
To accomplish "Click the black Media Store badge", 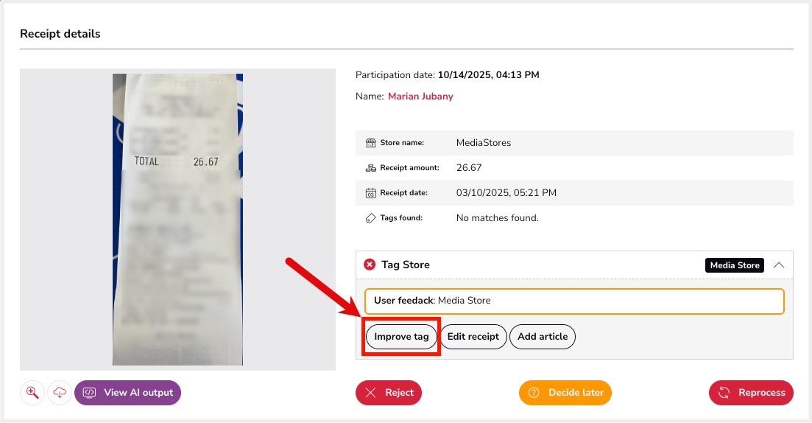I will (x=735, y=265).
